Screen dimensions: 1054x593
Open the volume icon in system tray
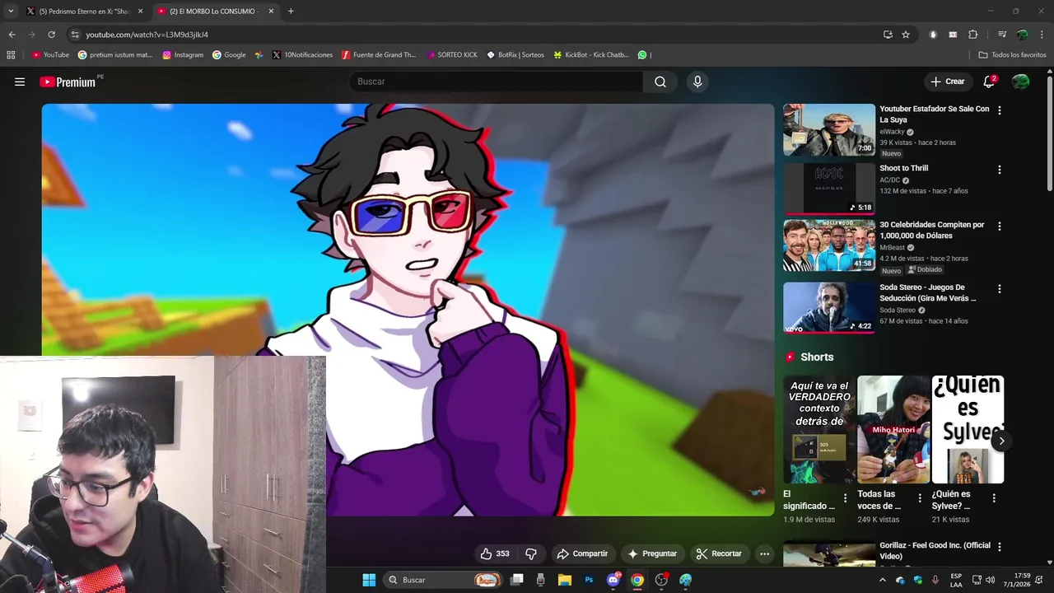[990, 580]
